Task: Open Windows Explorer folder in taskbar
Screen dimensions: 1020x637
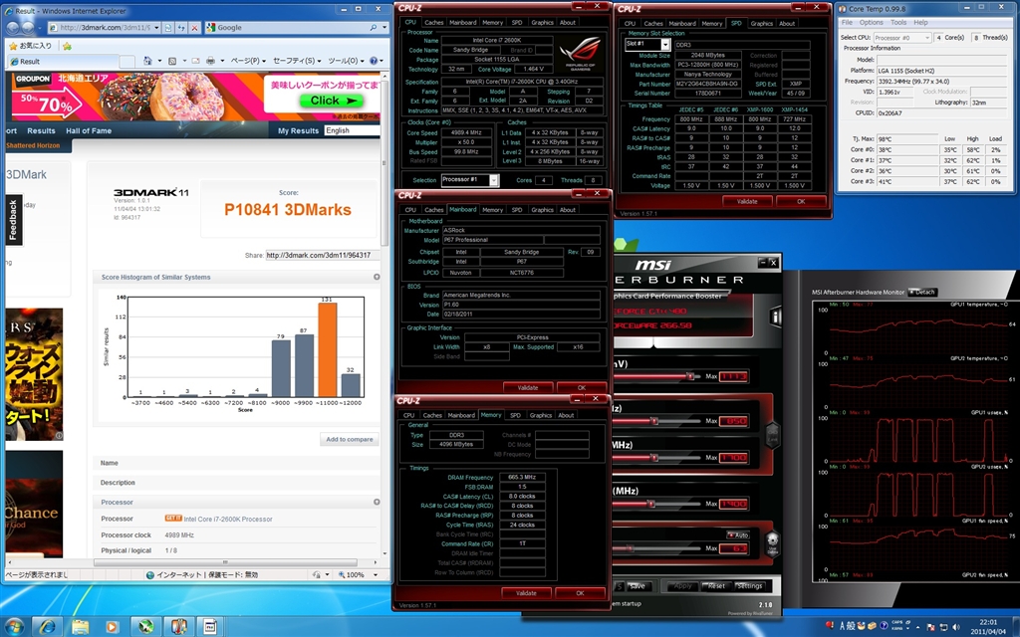Action: coord(80,626)
